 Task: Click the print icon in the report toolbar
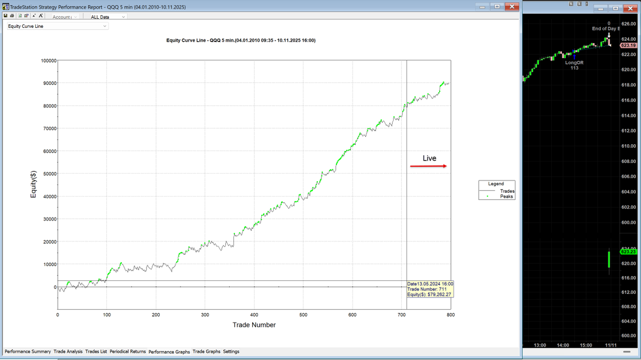[x=12, y=15]
